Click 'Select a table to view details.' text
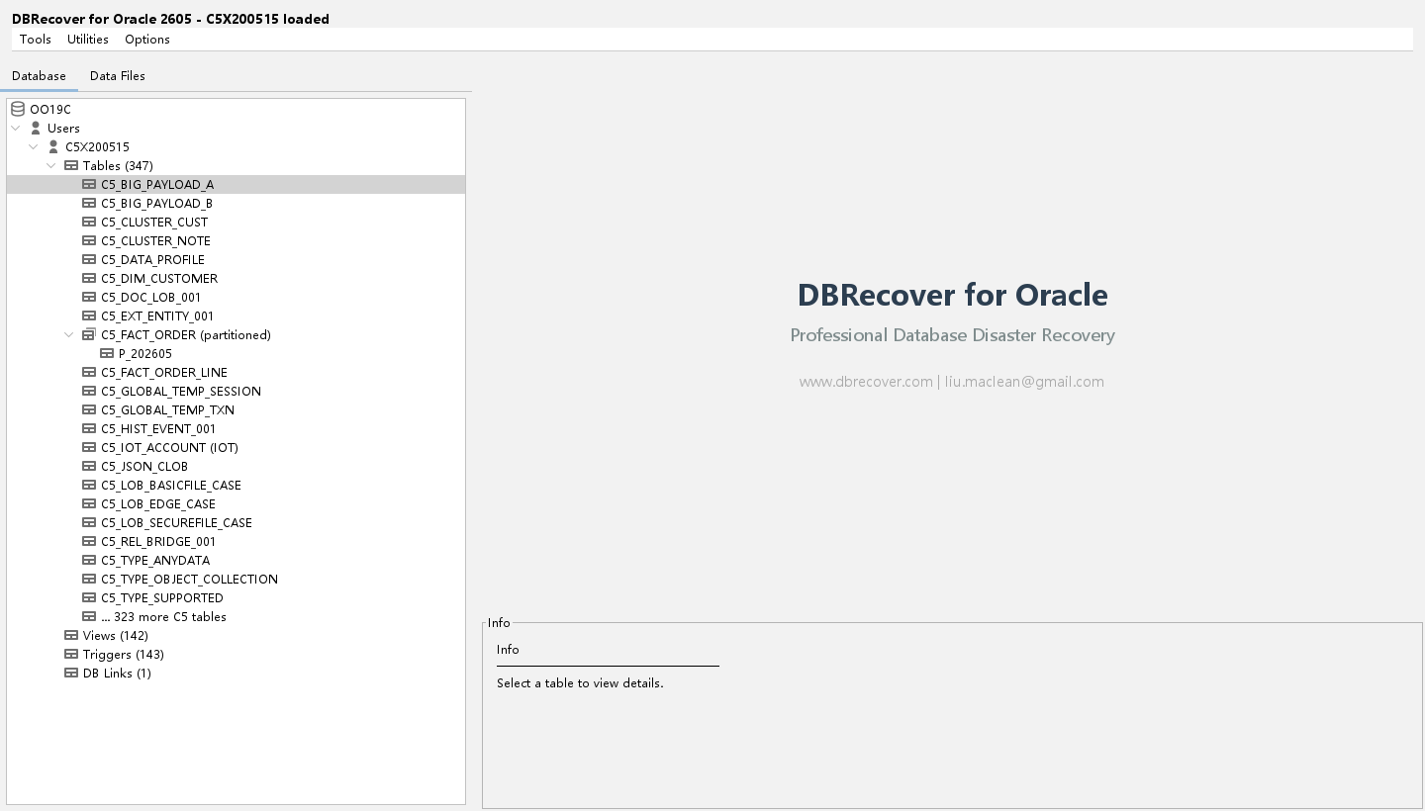 (580, 683)
